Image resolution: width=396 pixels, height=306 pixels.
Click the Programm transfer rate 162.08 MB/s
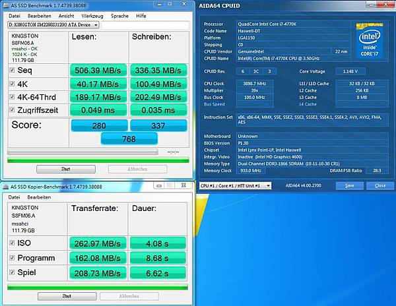point(98,258)
